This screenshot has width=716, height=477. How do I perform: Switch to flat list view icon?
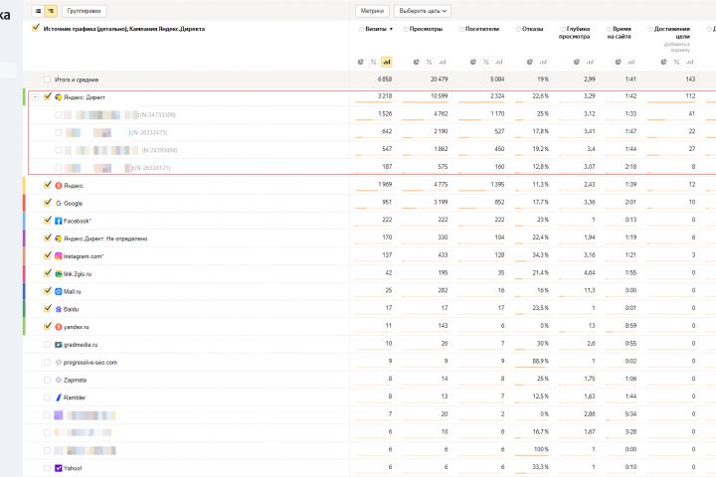point(38,10)
